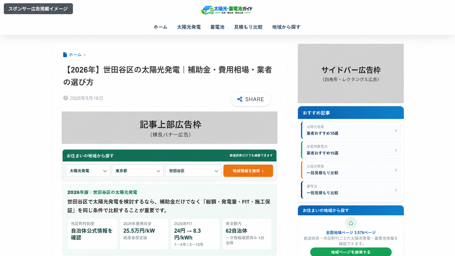Open the 太陽光発電 一括見積もり比較 card
Screen dimensions: 455x256
[x=351, y=170]
